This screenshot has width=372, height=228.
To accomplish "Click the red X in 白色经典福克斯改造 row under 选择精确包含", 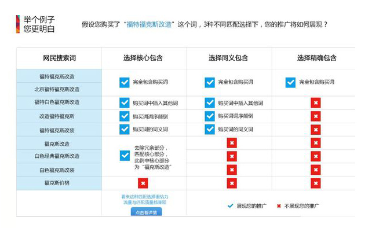I will click(316, 156).
